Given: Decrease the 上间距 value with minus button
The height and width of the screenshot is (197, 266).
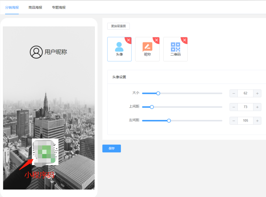Looking at the screenshot, I should 234,107.
